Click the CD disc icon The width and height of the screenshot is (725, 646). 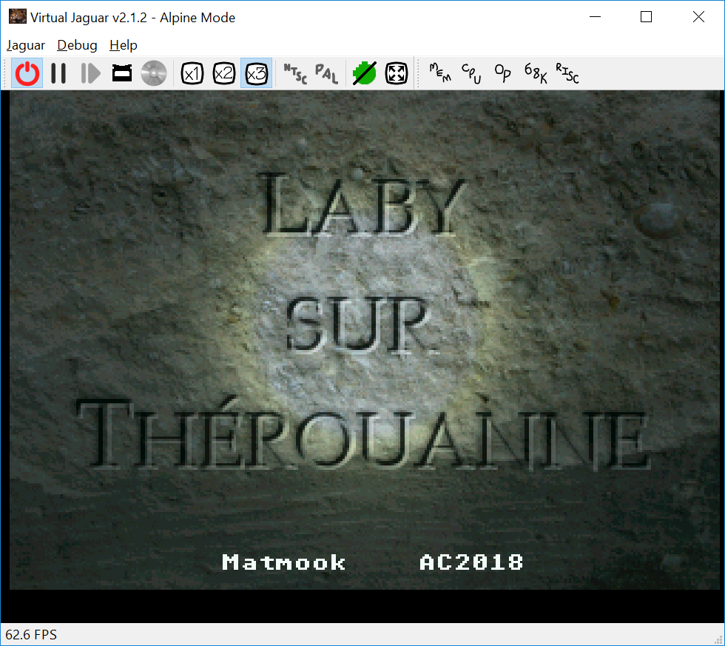click(x=154, y=73)
